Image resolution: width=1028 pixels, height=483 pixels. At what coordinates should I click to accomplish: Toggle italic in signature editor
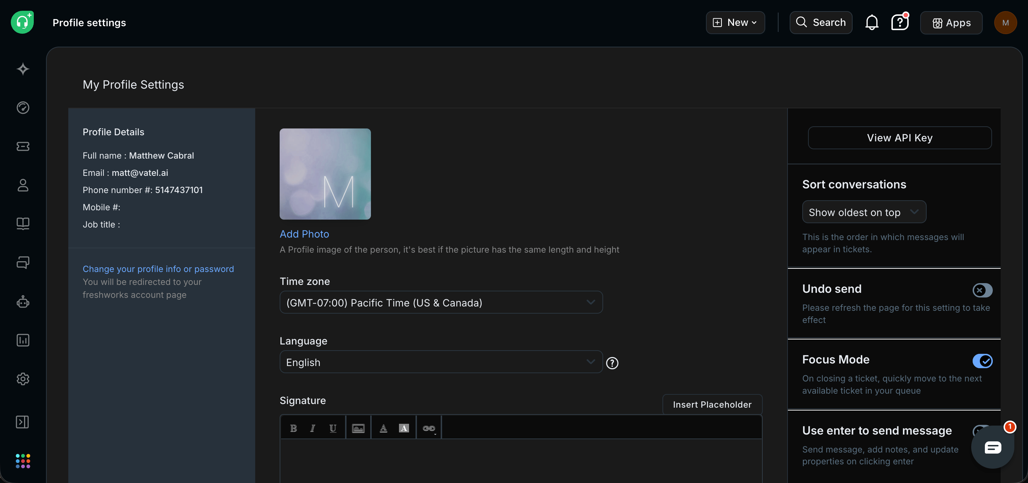[x=312, y=428]
